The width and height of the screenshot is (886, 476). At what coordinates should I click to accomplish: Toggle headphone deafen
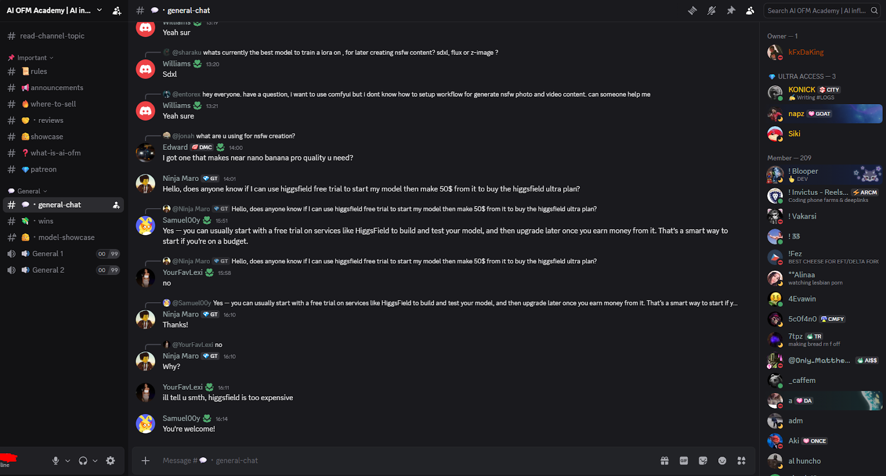tap(83, 461)
